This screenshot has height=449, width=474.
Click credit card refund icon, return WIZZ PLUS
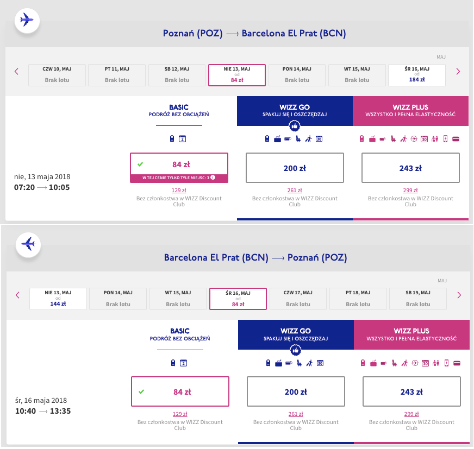pyautogui.click(x=457, y=363)
